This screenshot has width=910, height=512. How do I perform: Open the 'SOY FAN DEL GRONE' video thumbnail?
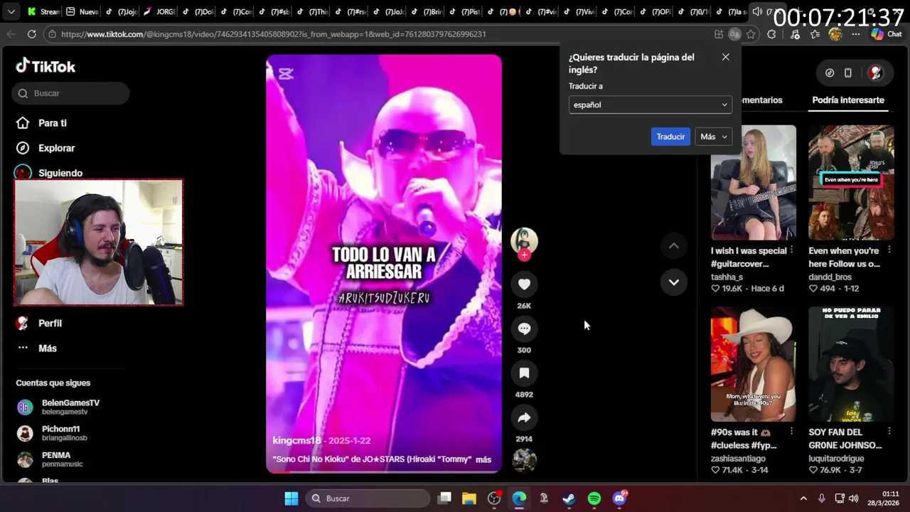(851, 364)
